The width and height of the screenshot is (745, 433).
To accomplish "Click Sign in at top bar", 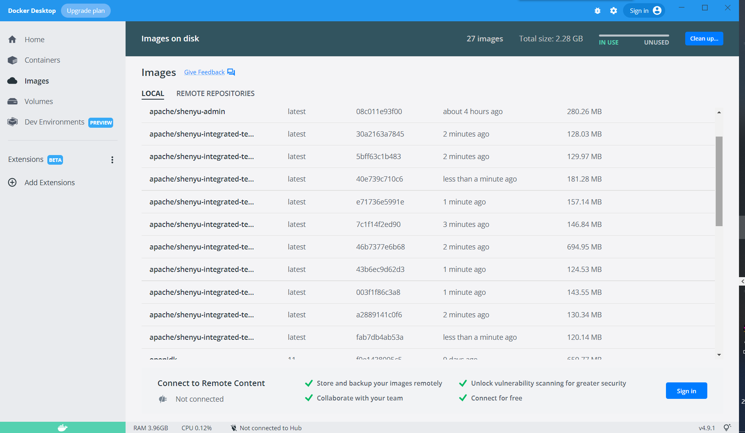I will [x=644, y=10].
